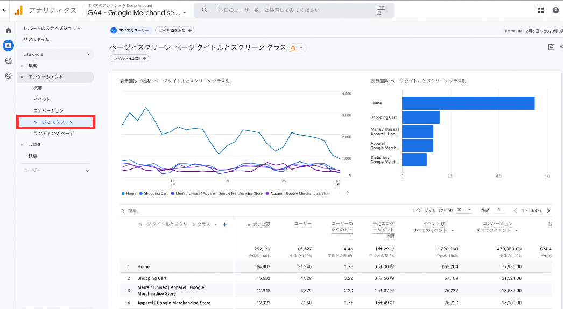
Task: Click the Analytics logo icon
Action: point(18,10)
